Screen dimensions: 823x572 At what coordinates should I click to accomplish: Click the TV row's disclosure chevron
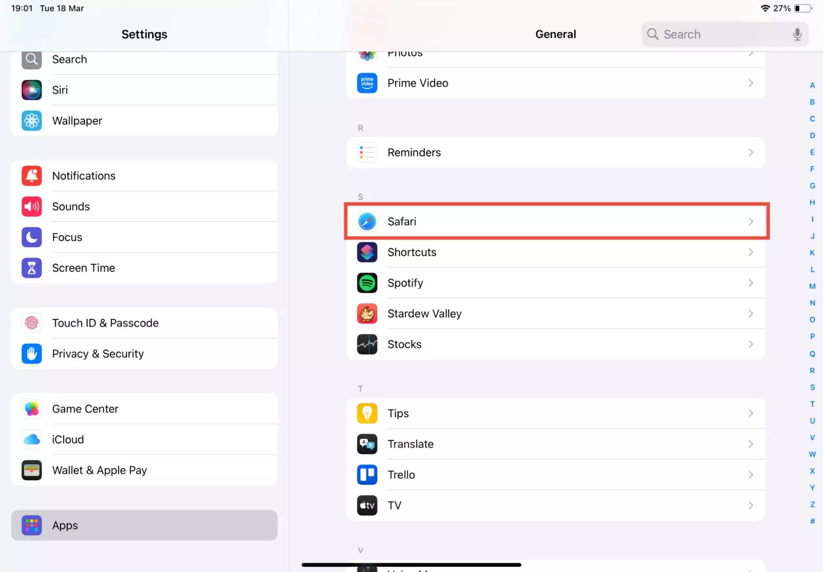(751, 506)
